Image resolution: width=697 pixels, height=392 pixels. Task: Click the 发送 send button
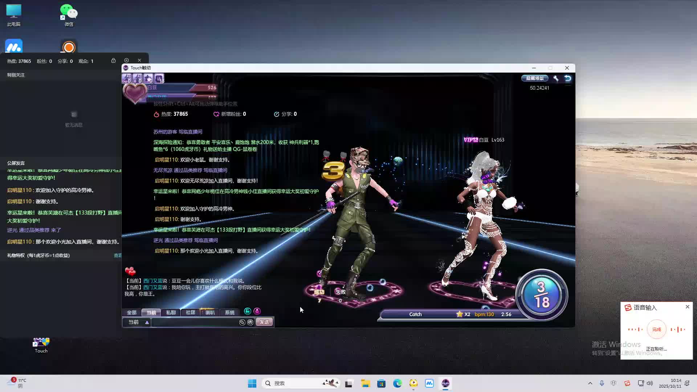pyautogui.click(x=264, y=322)
